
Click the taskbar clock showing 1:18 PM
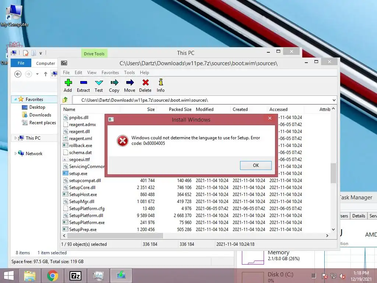(x=361, y=276)
